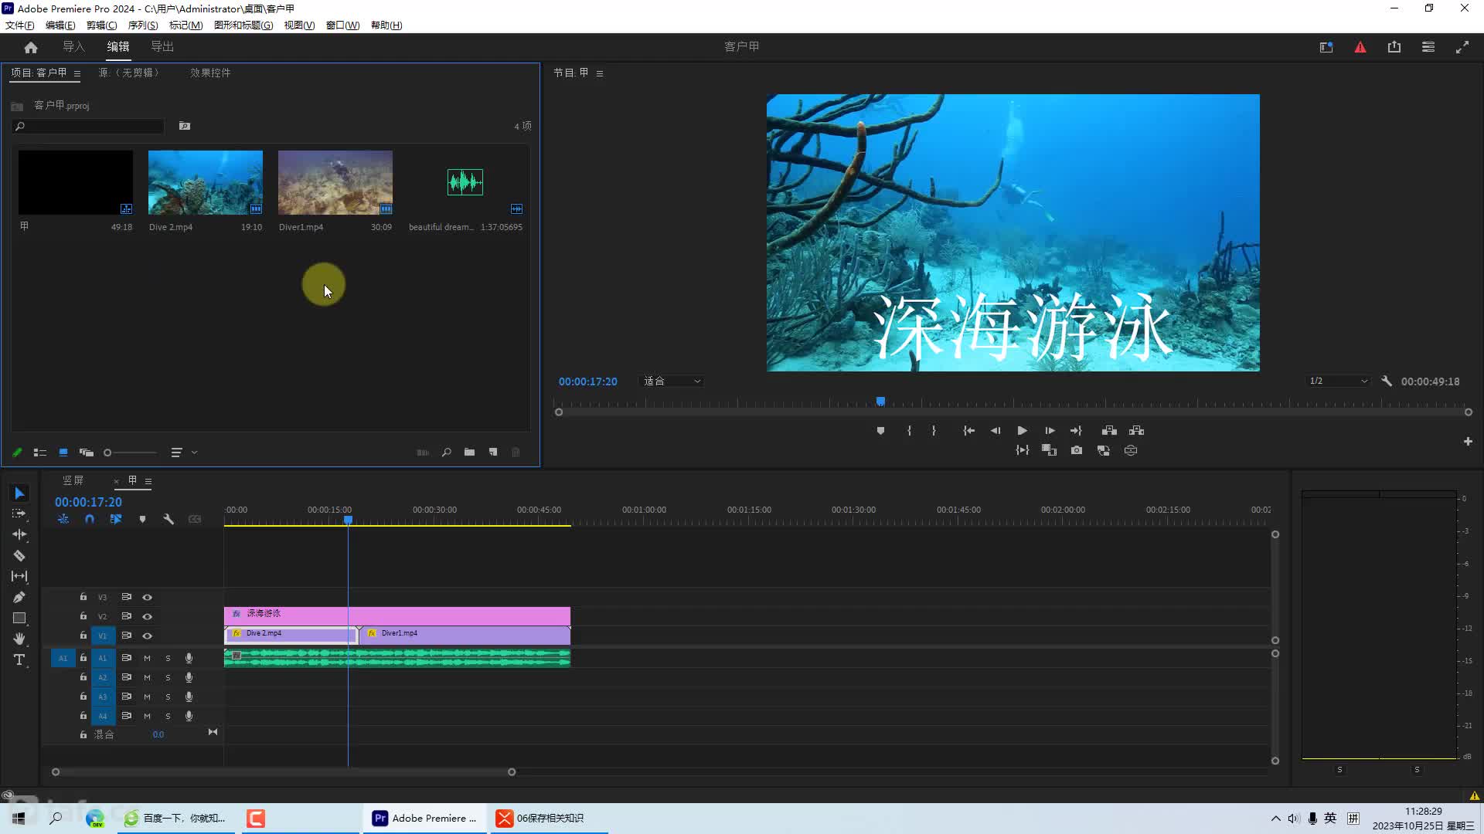
Task: Add a marker in the timeline header
Action: pyautogui.click(x=142, y=520)
